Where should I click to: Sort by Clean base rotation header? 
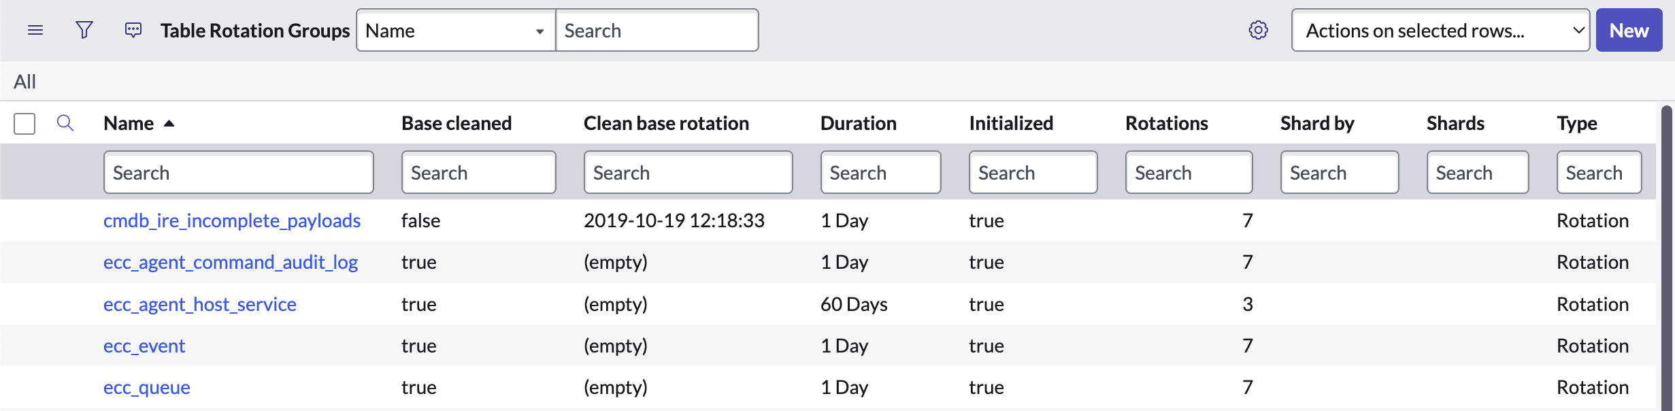[666, 123]
